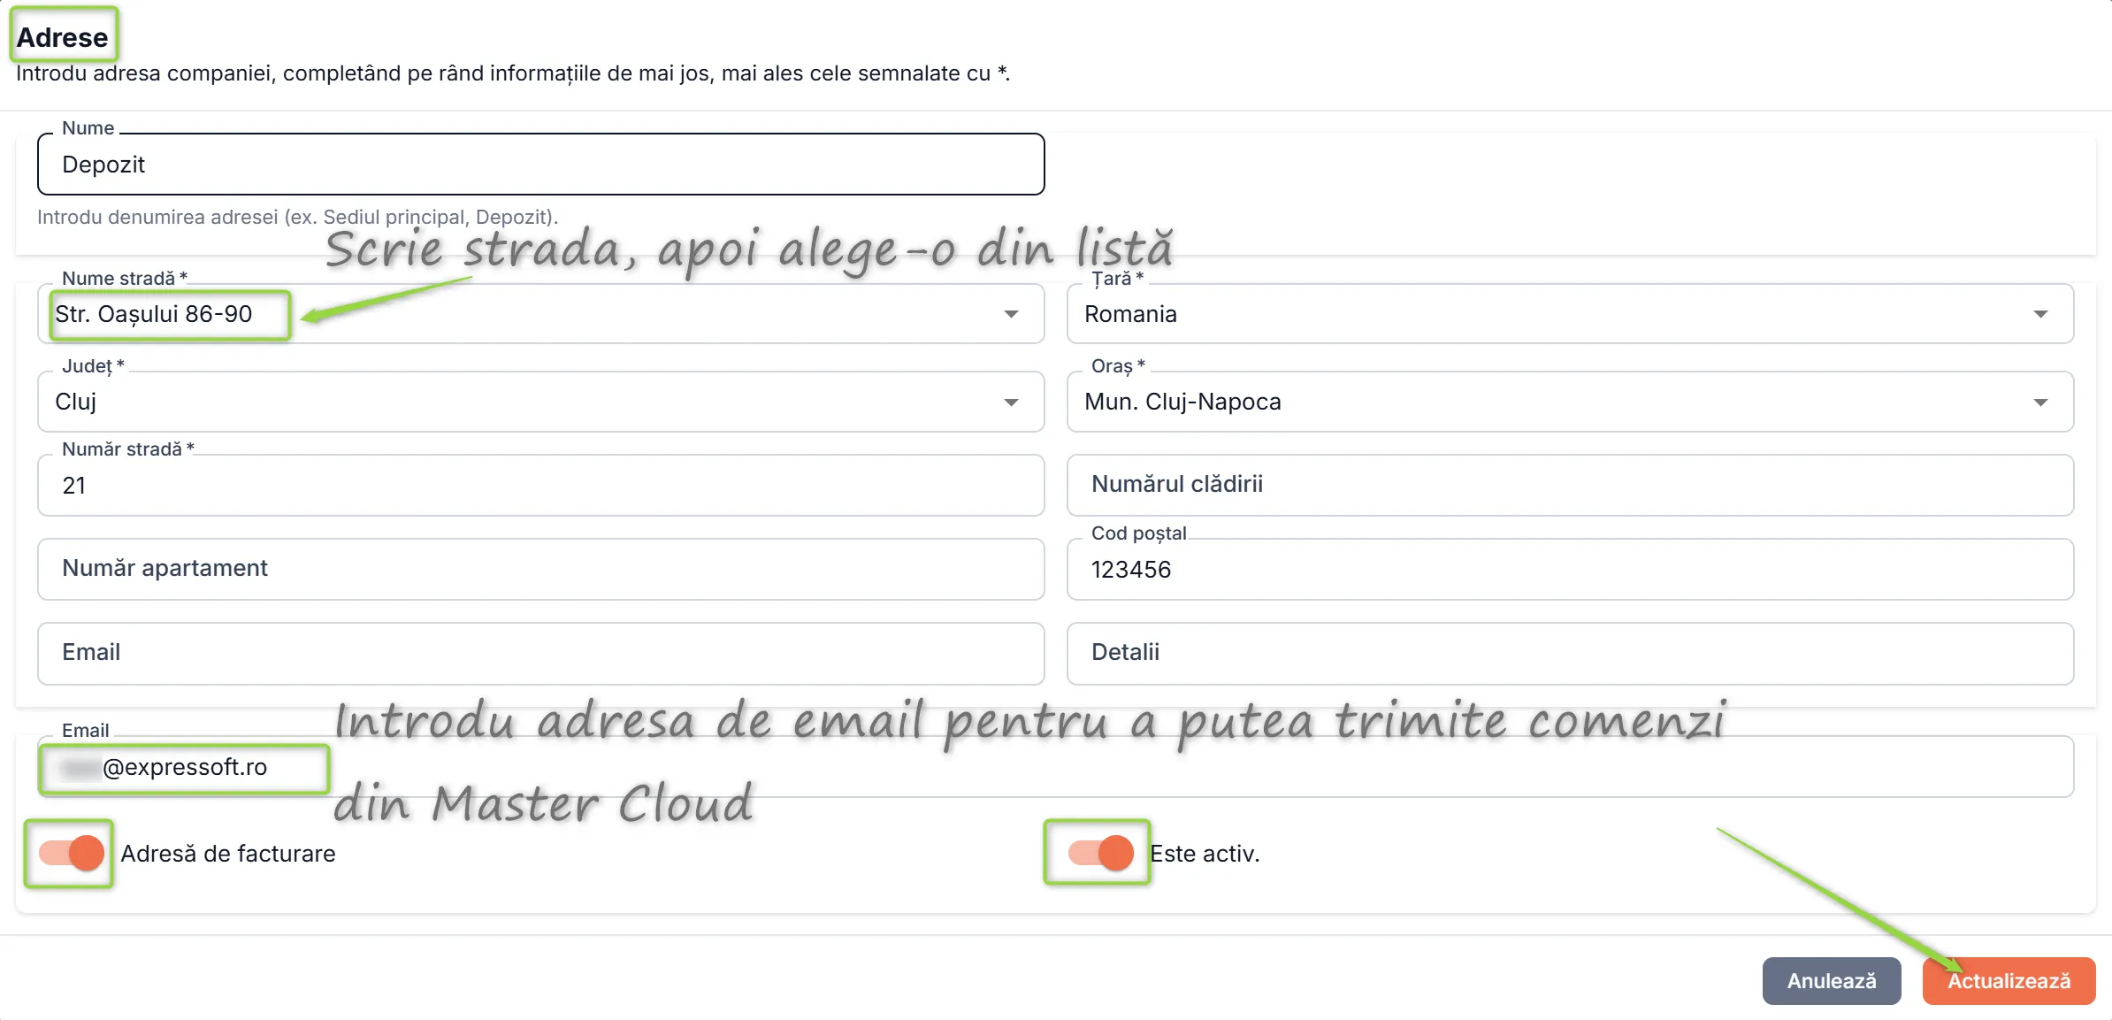2112x1020 pixels.
Task: Click the hint text Introdu denumirea adresei
Action: pos(297,217)
